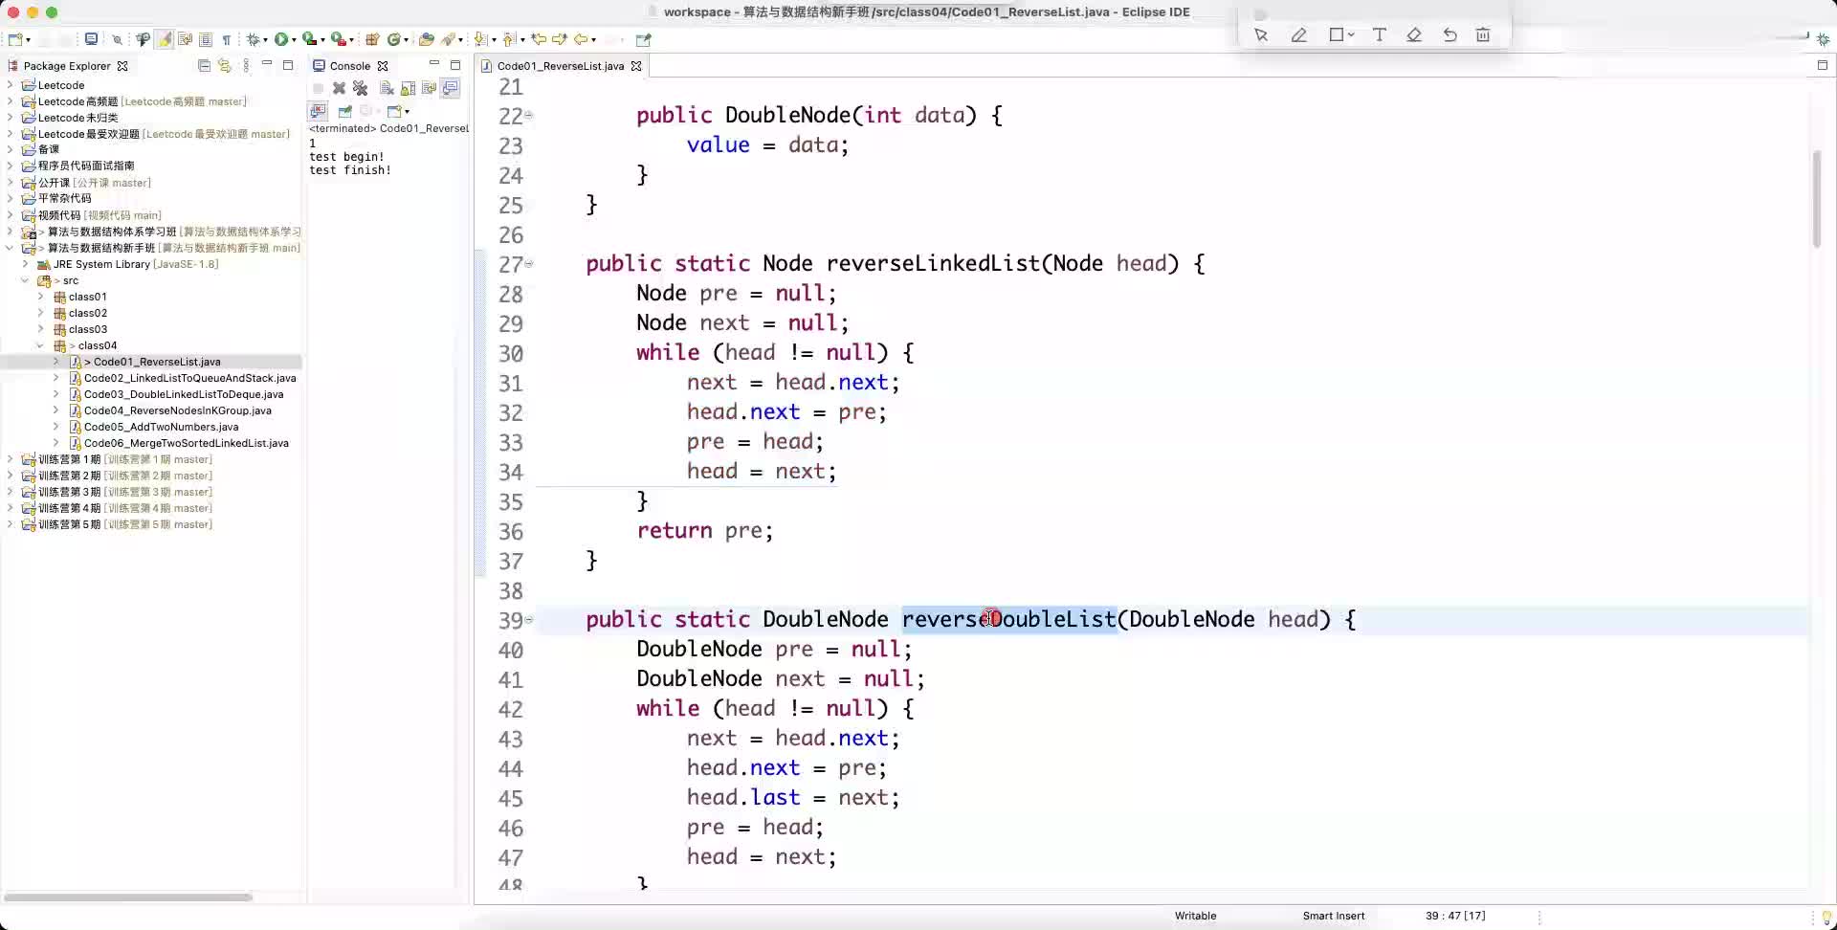1837x930 pixels.
Task: Select the arrow pointer annotation tool
Action: point(1261,34)
